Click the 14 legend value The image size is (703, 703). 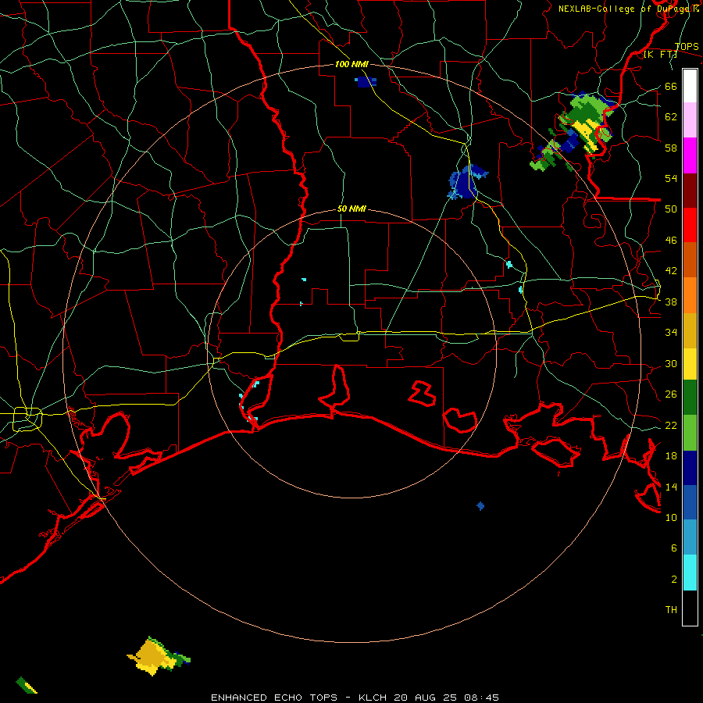pos(671,487)
